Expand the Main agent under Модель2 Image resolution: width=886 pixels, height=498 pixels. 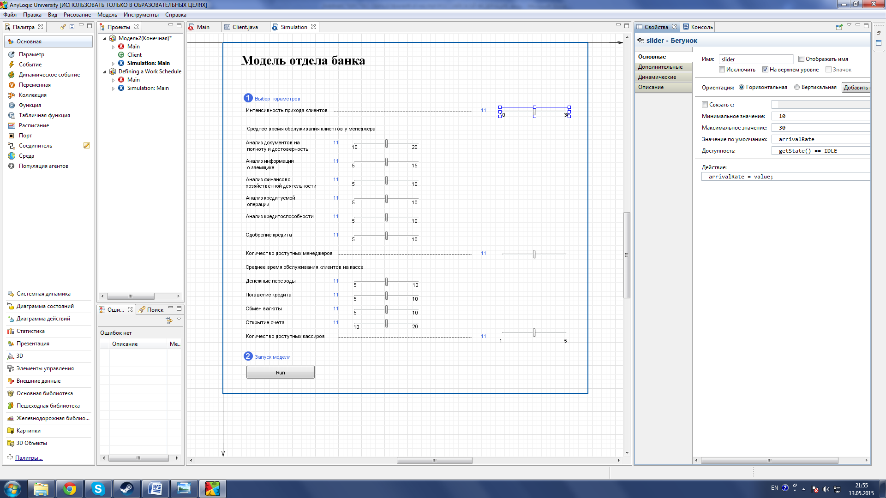[114, 47]
